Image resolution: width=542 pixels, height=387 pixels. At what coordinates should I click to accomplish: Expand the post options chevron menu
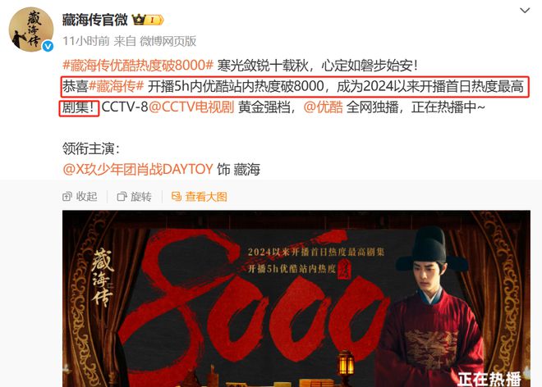point(525,11)
